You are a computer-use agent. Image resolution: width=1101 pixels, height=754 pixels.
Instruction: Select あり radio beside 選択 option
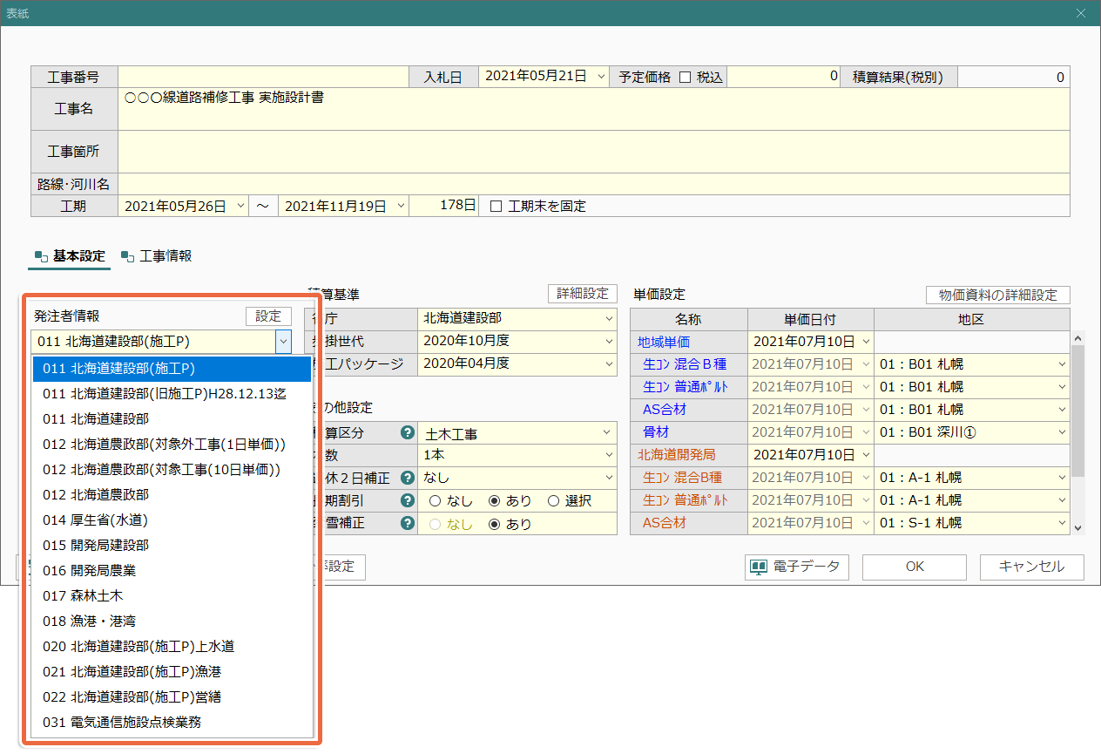click(494, 501)
